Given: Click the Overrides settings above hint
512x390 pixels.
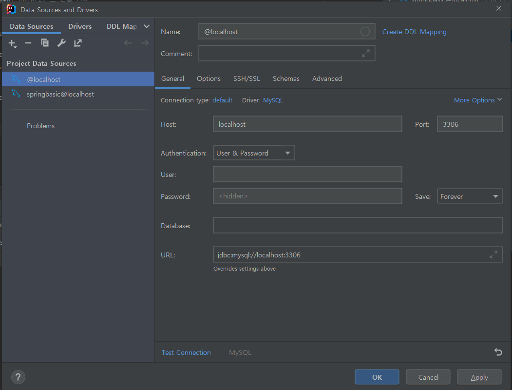Looking at the screenshot, I should 244,269.
